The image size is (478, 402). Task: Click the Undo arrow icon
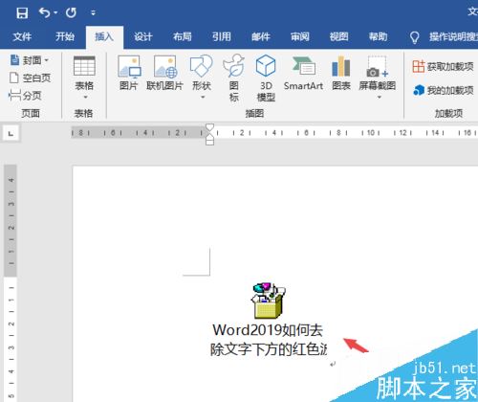click(44, 12)
